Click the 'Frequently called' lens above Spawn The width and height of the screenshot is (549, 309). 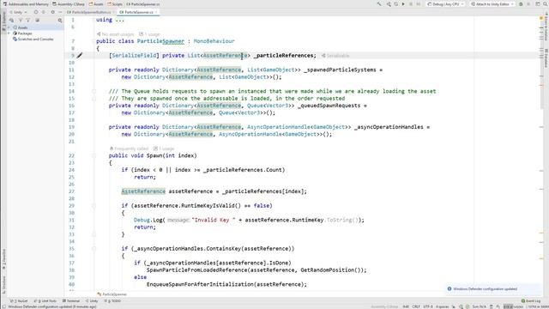129,148
